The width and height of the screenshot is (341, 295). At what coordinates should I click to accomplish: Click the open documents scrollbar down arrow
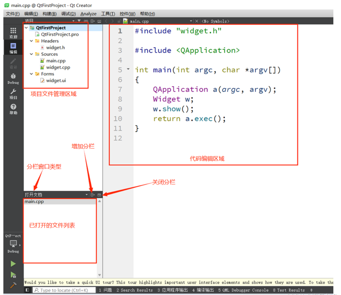100,275
